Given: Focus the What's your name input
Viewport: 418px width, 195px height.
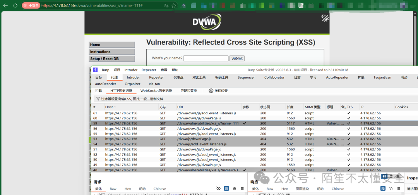Looking at the screenshot, I should coord(206,58).
